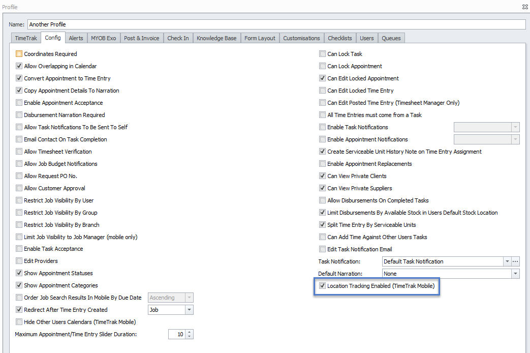Open the Redirect After Time Entry dropdown
The image size is (530, 353).
pyautogui.click(x=189, y=310)
